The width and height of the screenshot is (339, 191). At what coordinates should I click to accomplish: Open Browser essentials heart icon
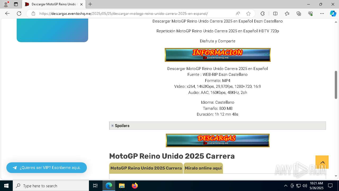tap(310, 14)
